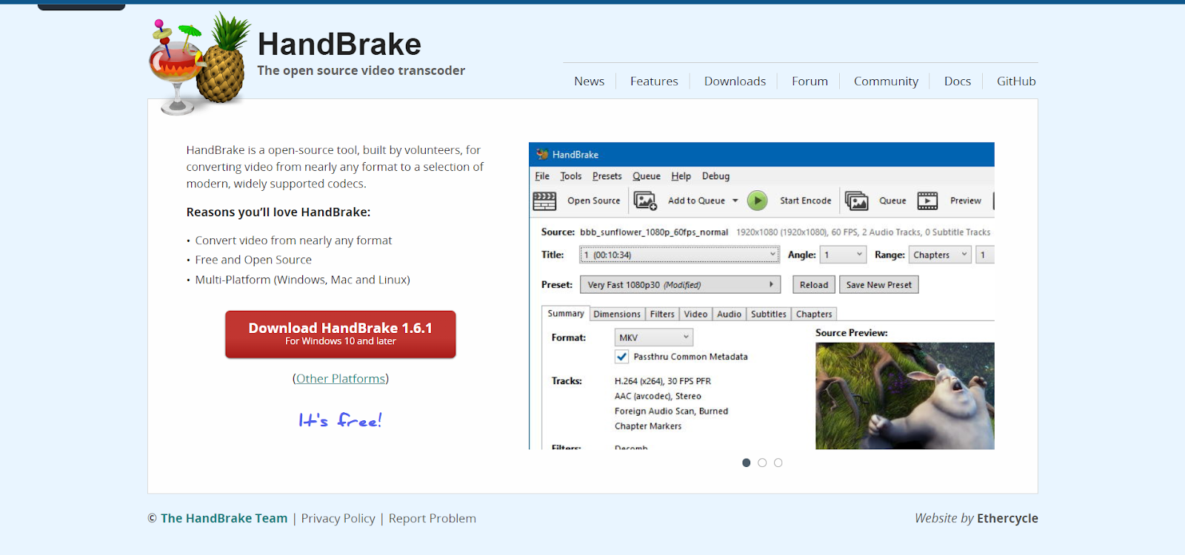Click the Reload preset button

pos(814,285)
